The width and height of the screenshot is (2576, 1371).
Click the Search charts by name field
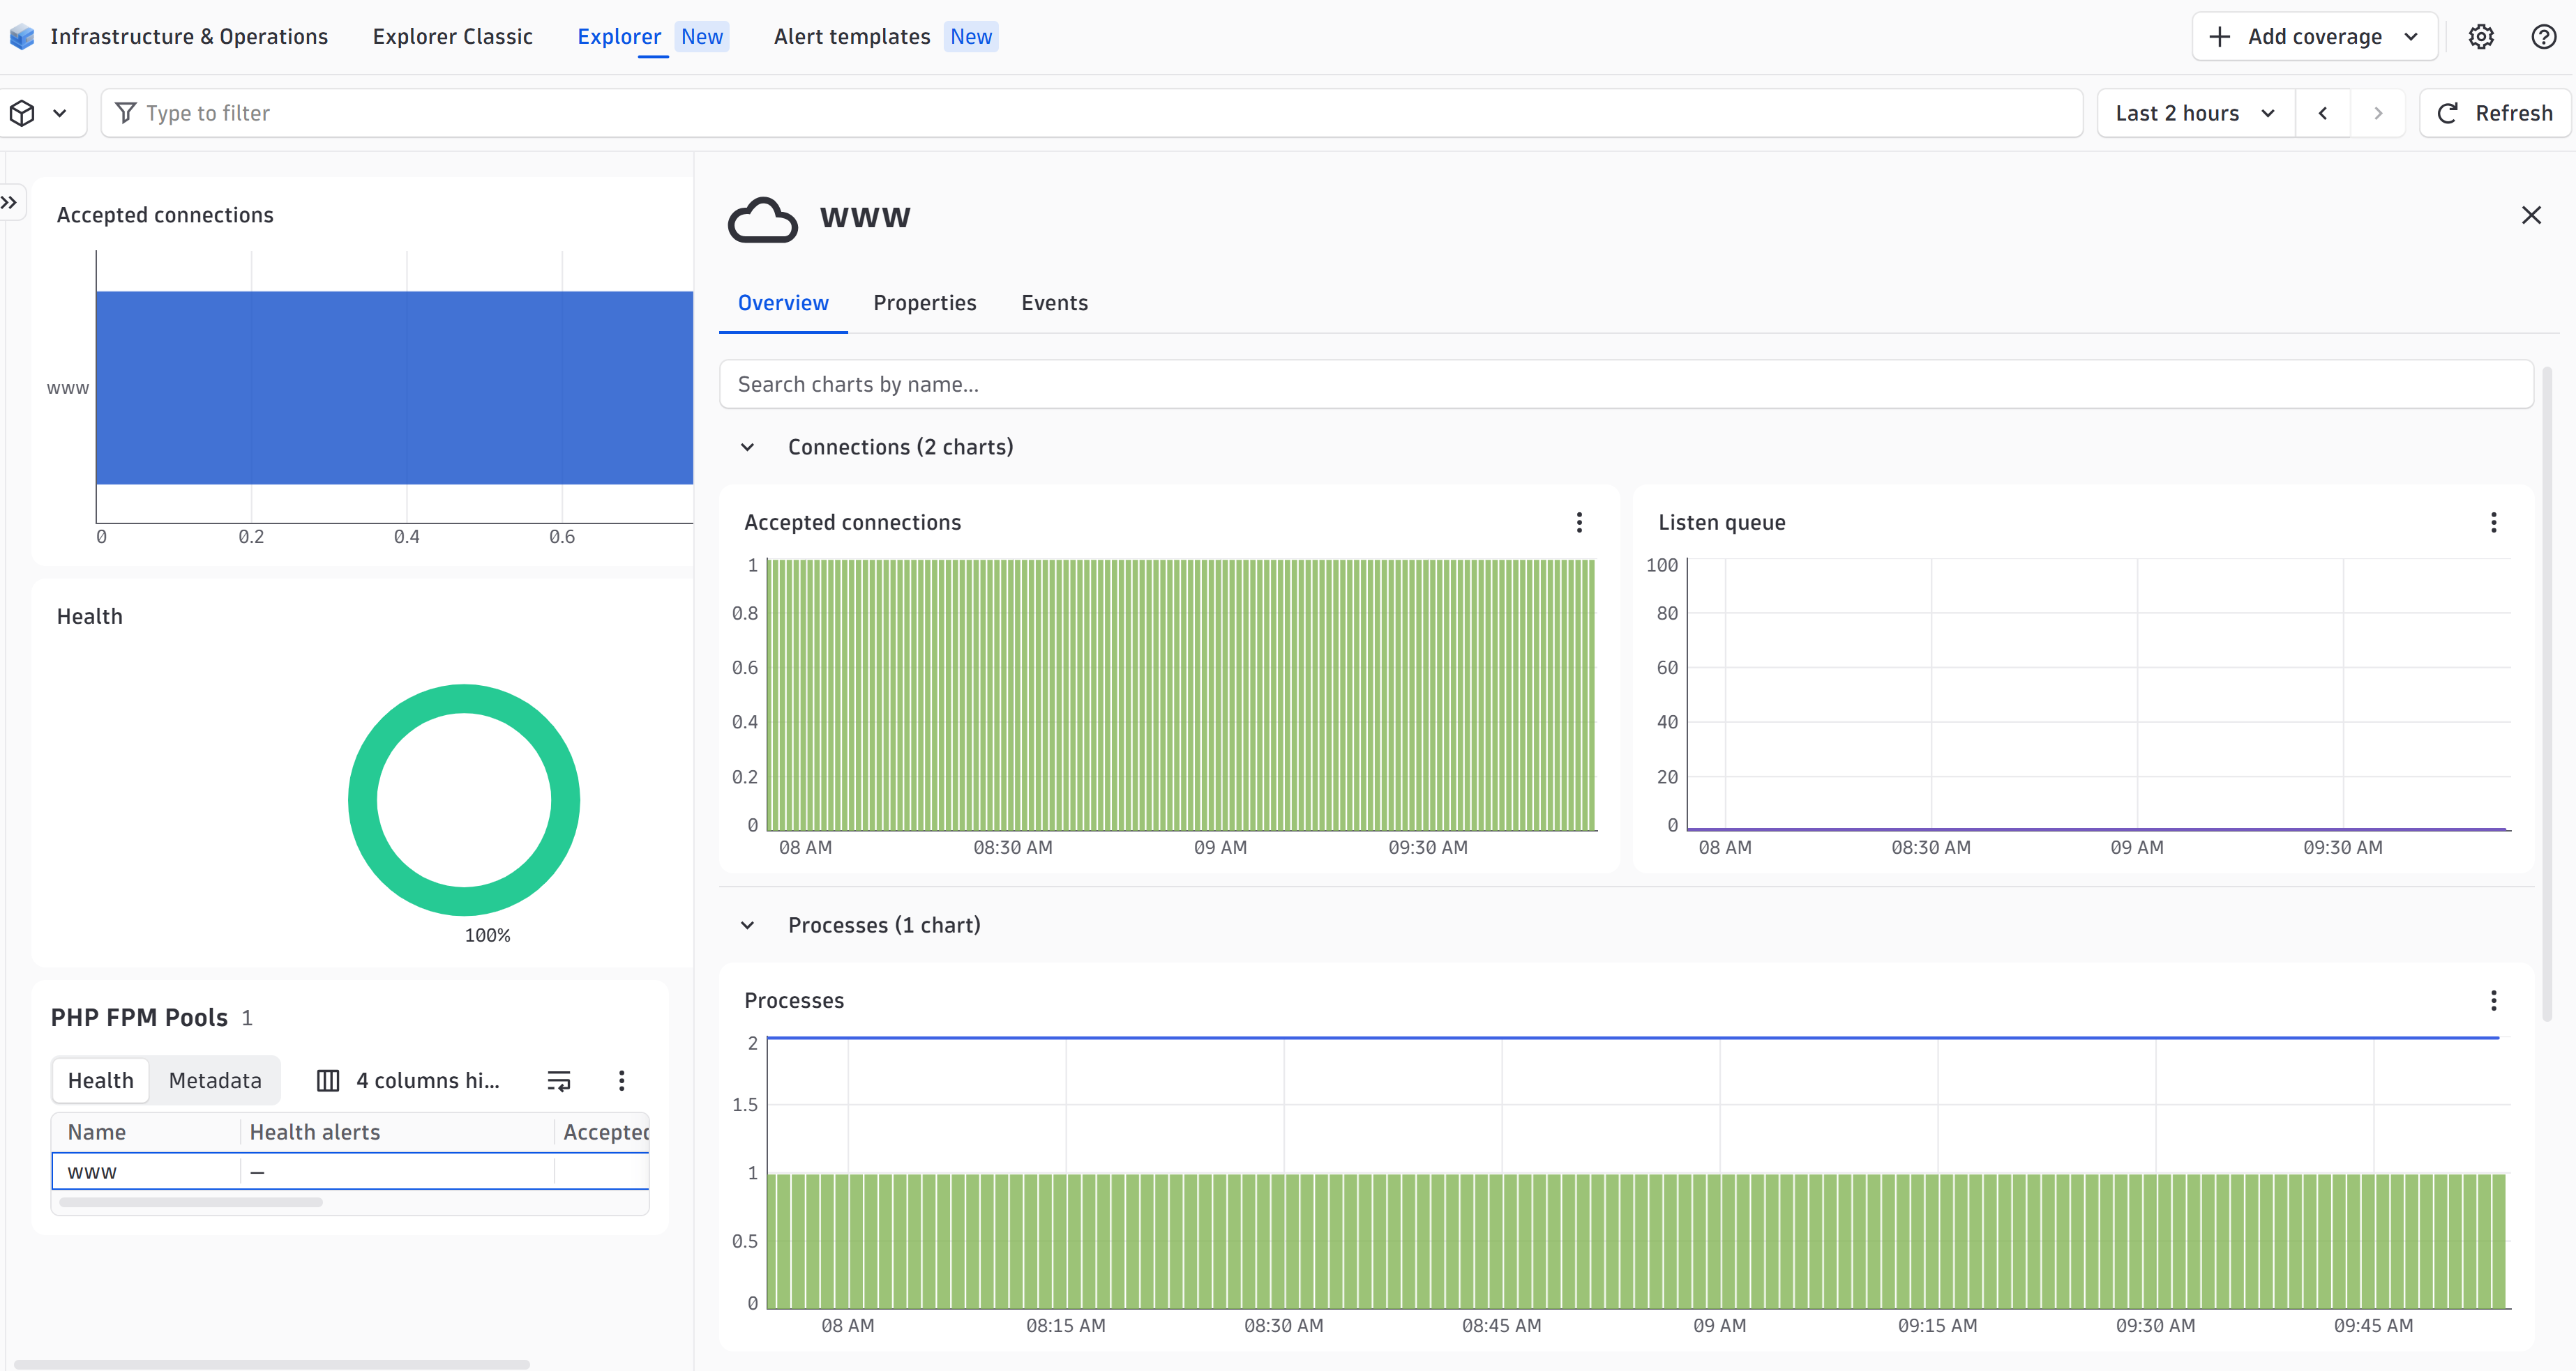(1626, 384)
